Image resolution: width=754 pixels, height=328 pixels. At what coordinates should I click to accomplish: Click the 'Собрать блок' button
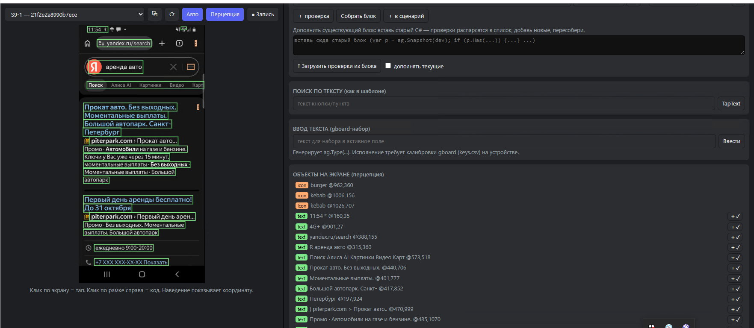tap(358, 16)
